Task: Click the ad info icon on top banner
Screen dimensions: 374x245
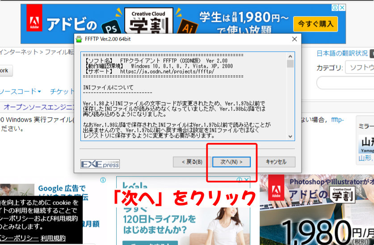Action: (335, 8)
